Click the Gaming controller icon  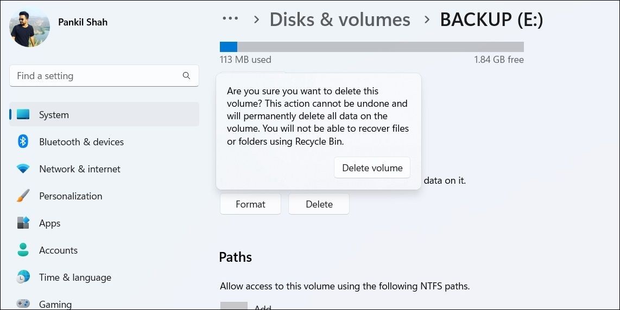coord(23,303)
